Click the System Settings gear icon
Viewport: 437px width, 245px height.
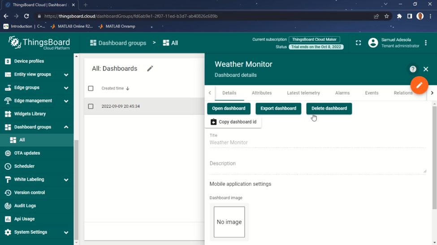coord(8,232)
